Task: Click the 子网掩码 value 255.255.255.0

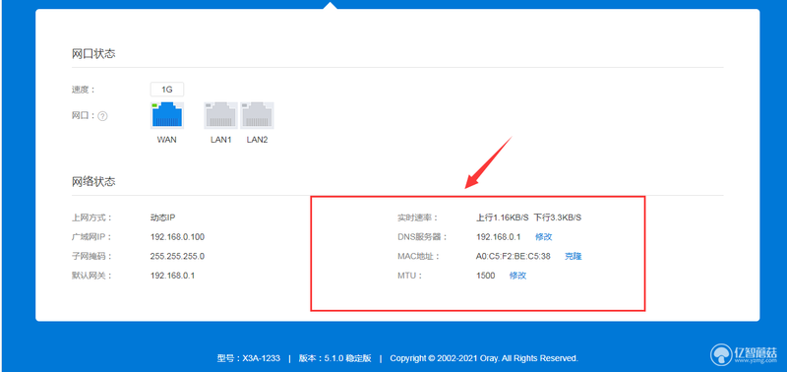Action: (x=177, y=256)
